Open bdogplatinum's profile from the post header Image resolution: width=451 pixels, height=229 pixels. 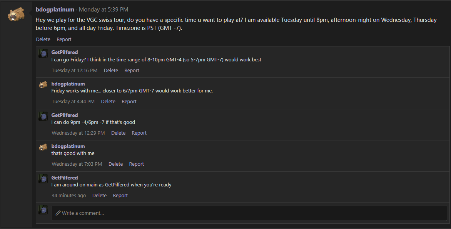pos(55,9)
